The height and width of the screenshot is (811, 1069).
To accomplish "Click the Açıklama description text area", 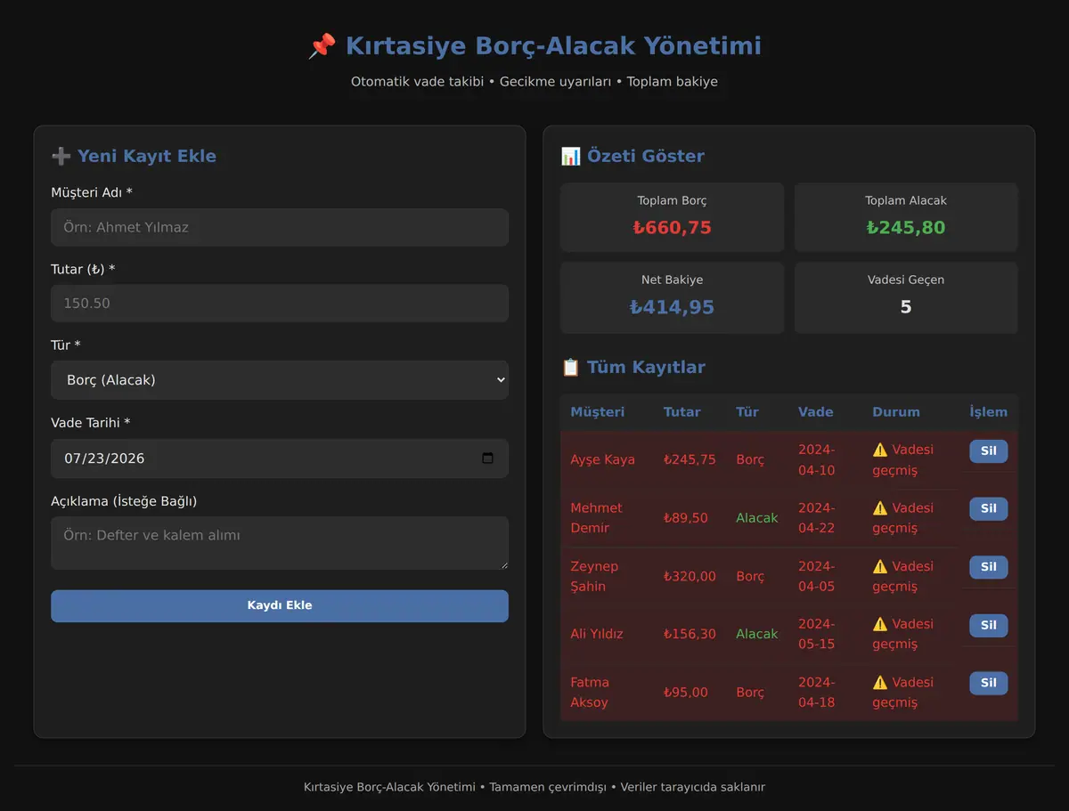I will tap(280, 543).
